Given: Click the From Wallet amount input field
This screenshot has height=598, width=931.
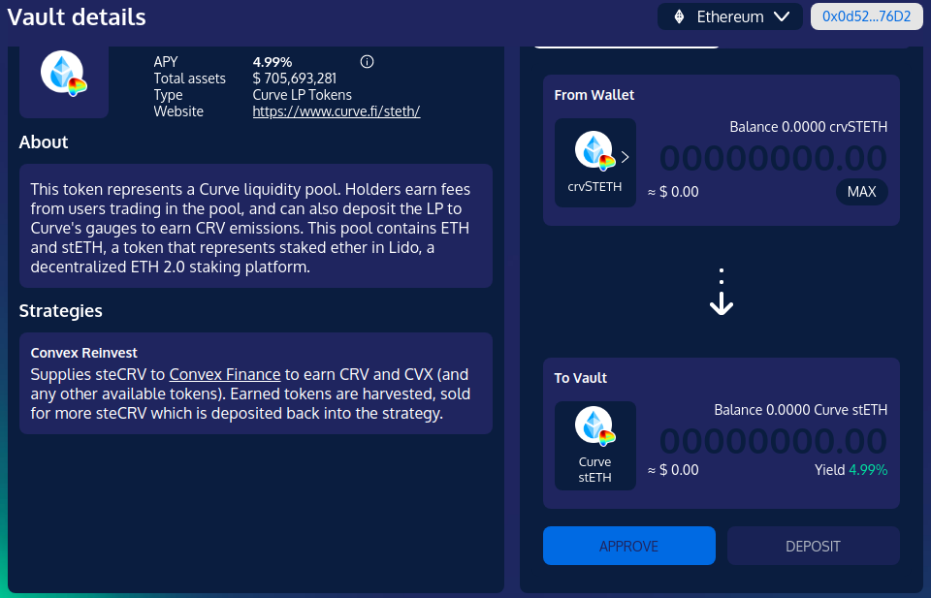Looking at the screenshot, I should click(773, 158).
